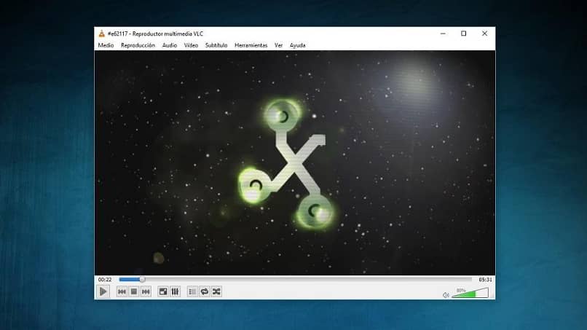Click the video playback area
The width and height of the screenshot is (587, 330).
pyautogui.click(x=295, y=163)
